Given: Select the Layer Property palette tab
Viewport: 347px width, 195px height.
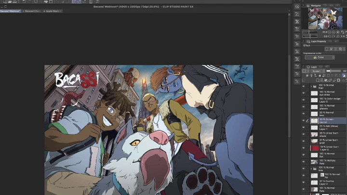Looking at the screenshot, I should (317, 41).
